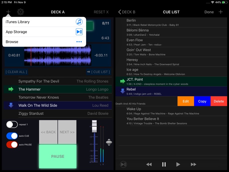Click the rewind icon in Cue List bar
The width and height of the screenshot is (229, 172).
149,164
